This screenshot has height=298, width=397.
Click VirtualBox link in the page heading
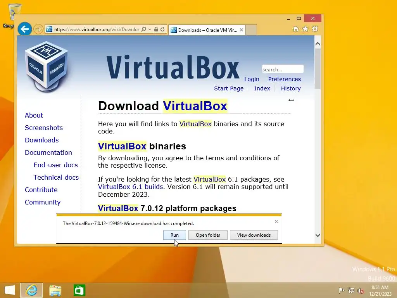[195, 106]
